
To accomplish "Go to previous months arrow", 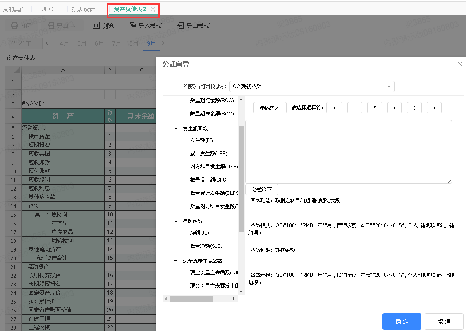I will click(47, 43).
